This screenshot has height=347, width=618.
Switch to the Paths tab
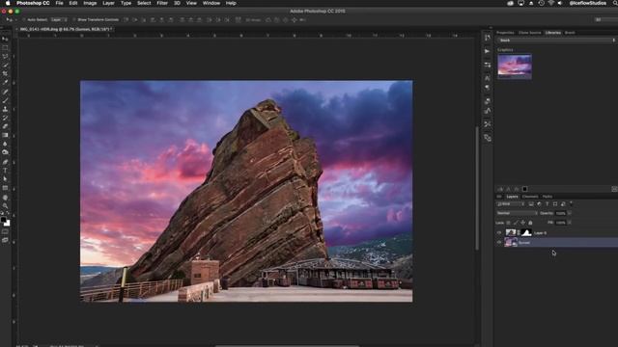point(548,197)
